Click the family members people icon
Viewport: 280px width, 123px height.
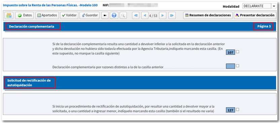tap(9, 15)
